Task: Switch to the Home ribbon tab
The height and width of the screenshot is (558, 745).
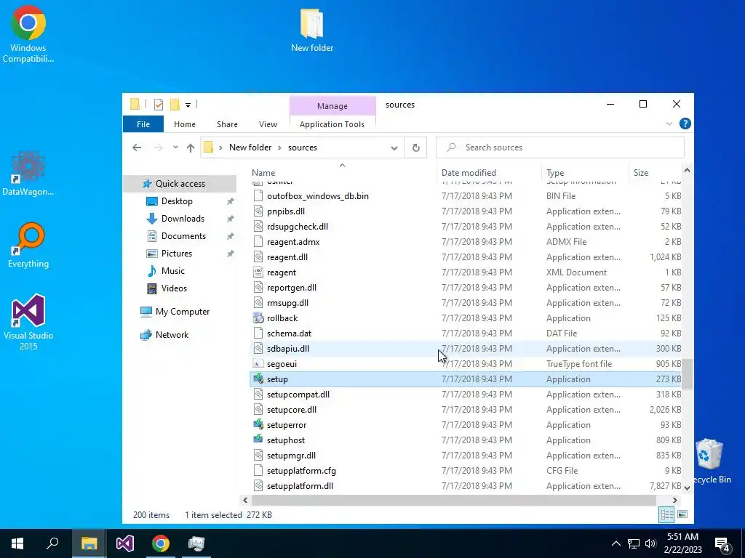Action: click(x=184, y=124)
